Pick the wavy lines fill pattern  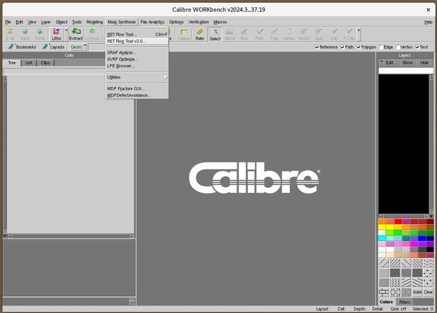(395, 283)
